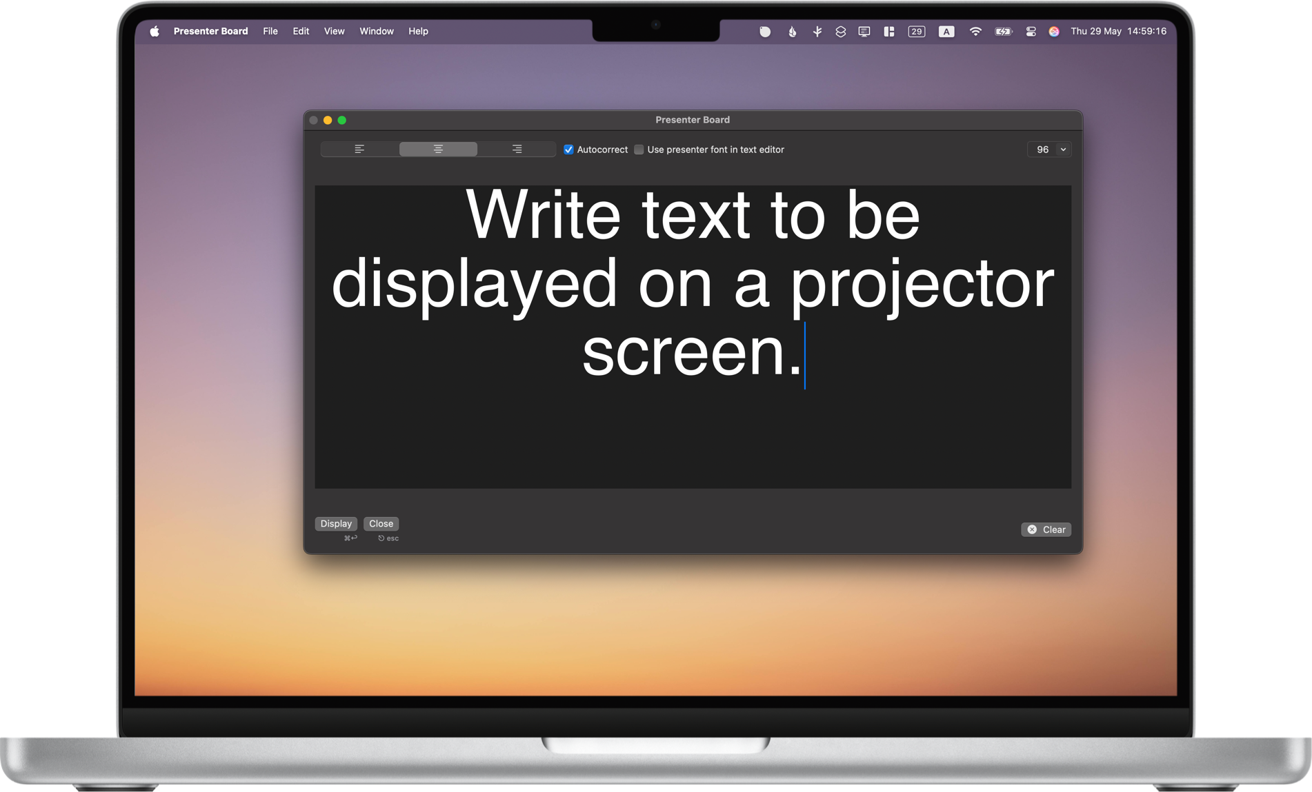1312x792 pixels.
Task: Enable 'Use presenter font in text editor'
Action: pos(639,150)
